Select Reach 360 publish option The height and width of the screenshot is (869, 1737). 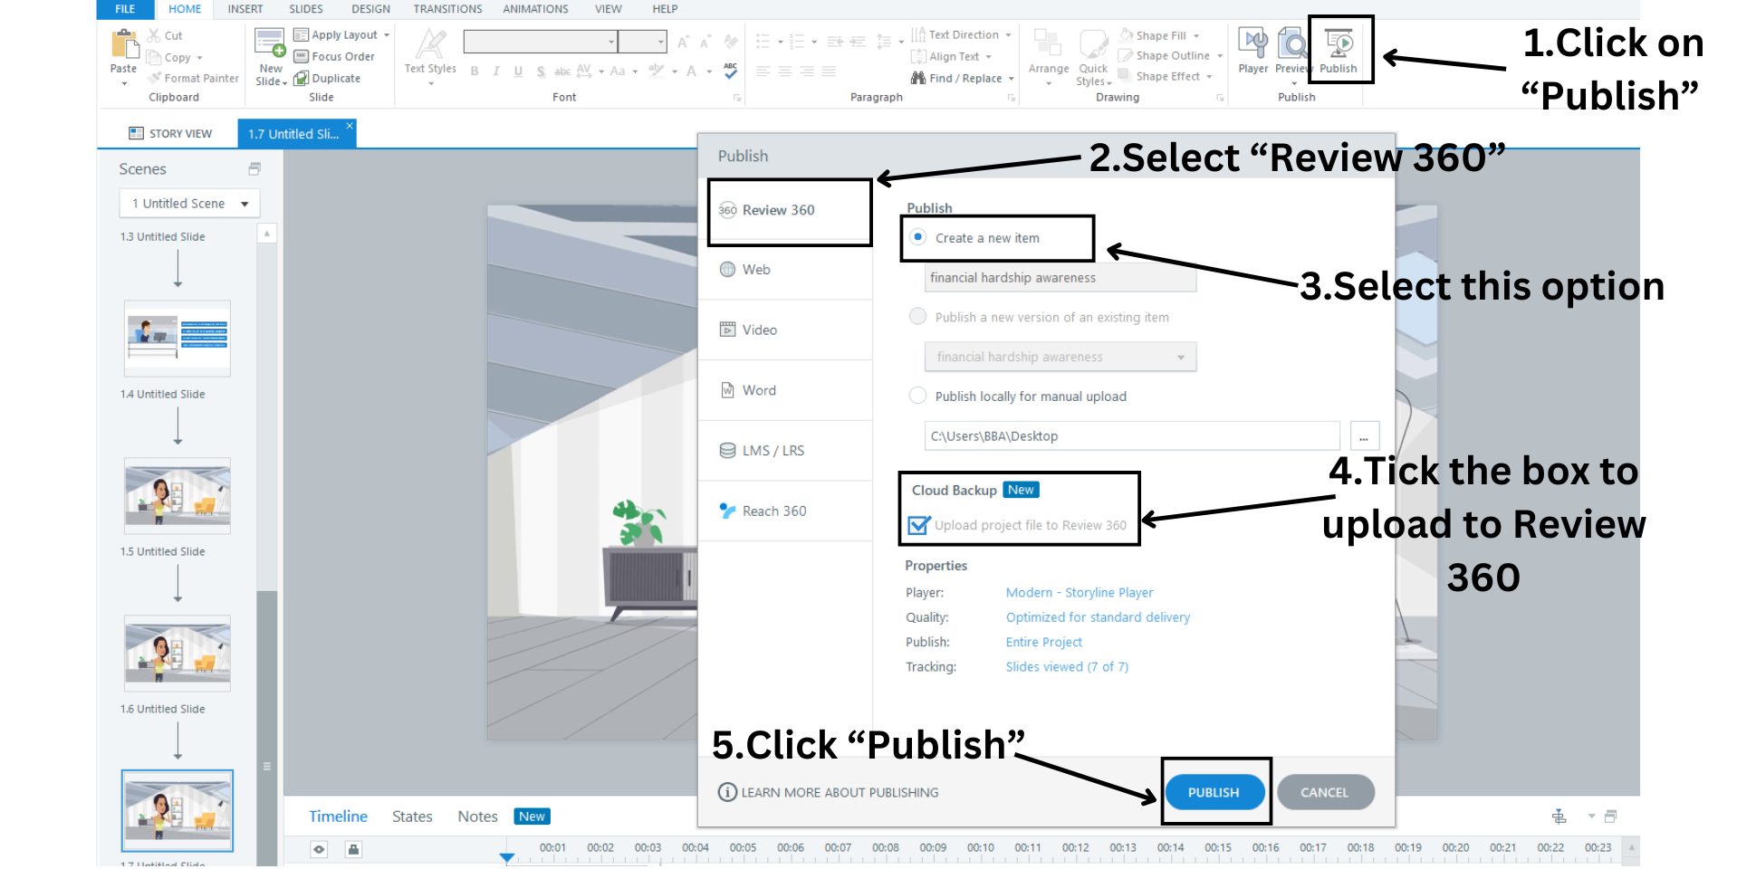[x=785, y=511]
